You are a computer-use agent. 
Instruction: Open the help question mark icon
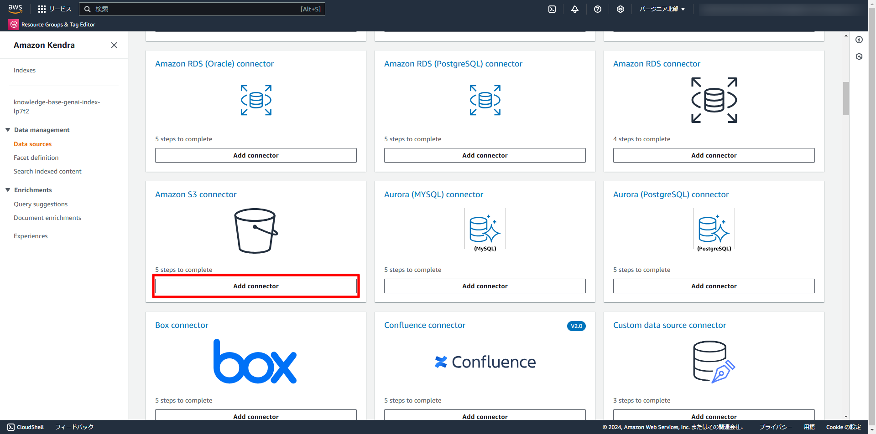(598, 9)
